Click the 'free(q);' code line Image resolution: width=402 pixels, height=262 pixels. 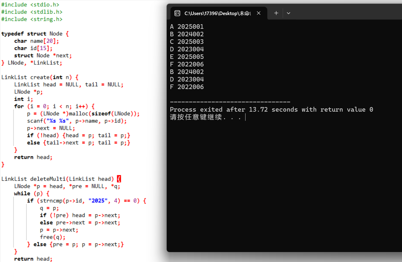(x=53, y=237)
